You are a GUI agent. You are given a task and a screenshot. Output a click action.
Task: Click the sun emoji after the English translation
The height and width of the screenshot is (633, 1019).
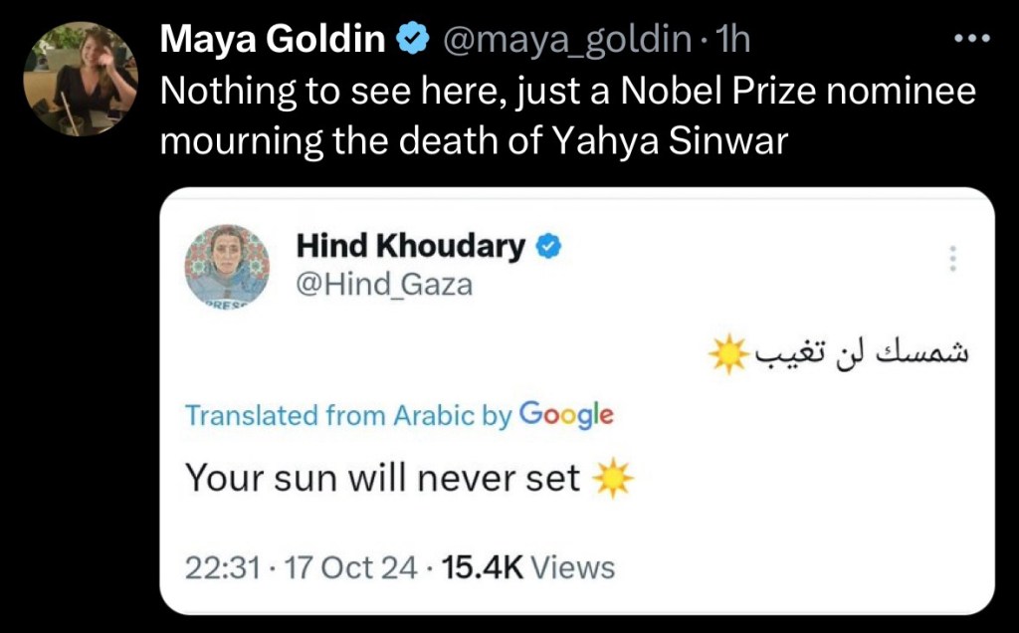point(612,481)
